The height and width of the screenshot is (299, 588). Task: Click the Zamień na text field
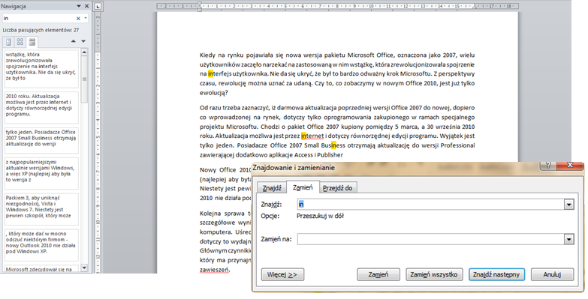[x=431, y=239]
